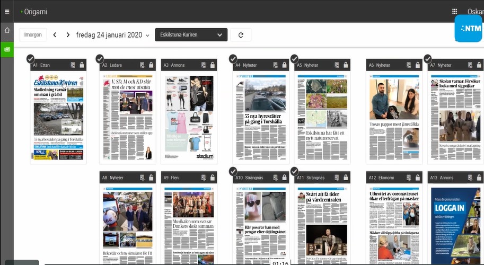484x265 pixels.
Task: Click the page document icon on A5 Nyheter
Action: tap(337, 65)
